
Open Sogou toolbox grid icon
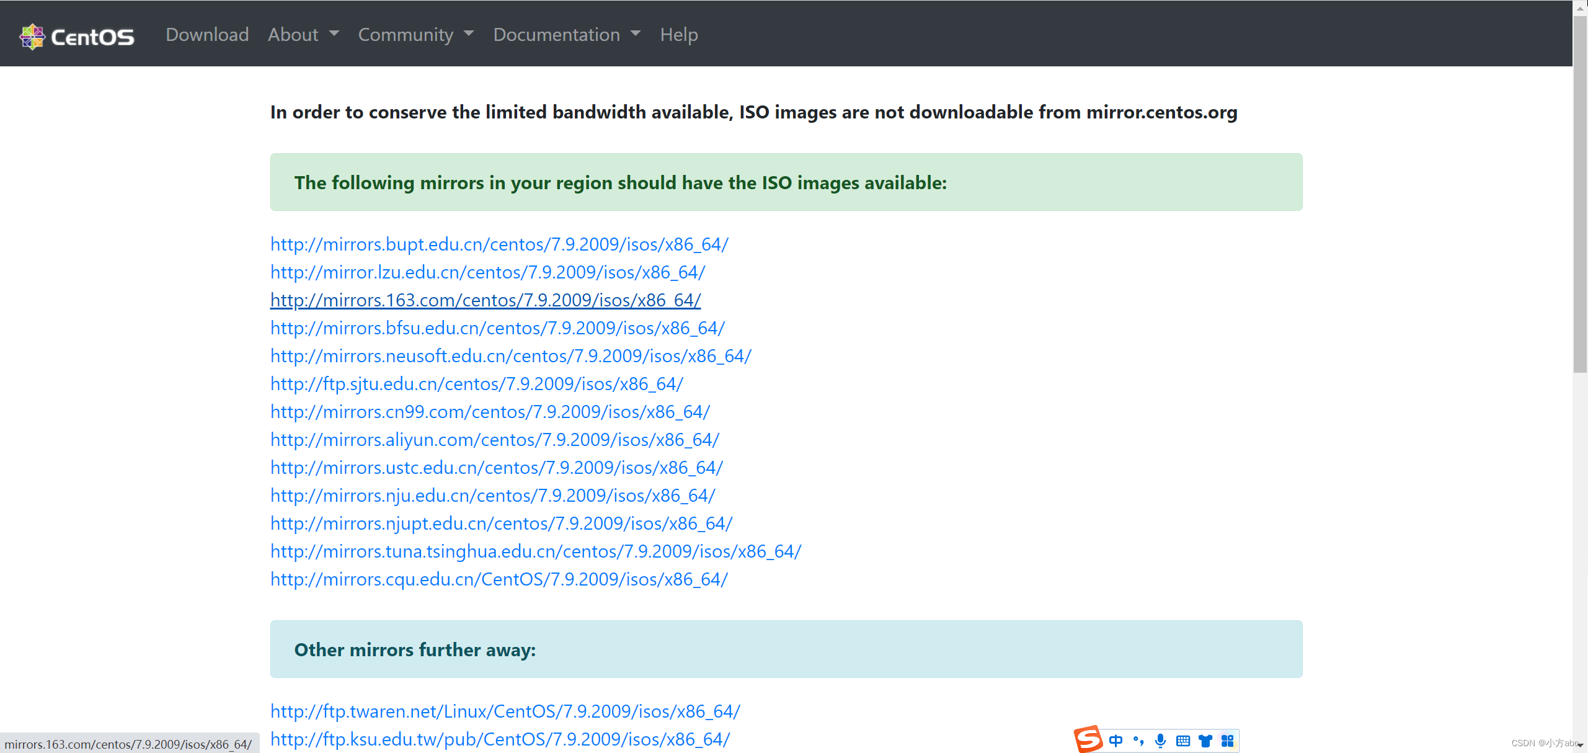[x=1228, y=741]
